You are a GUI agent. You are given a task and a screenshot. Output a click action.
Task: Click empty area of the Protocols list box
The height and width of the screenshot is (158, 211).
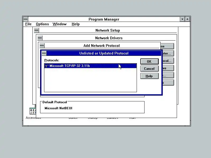[90, 80]
